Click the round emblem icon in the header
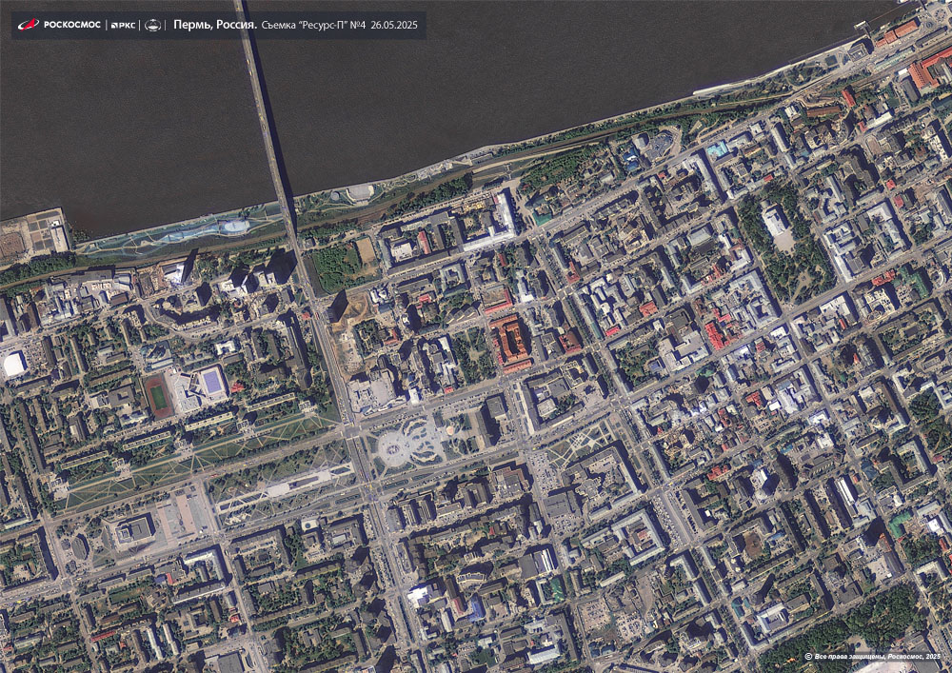 [152, 25]
